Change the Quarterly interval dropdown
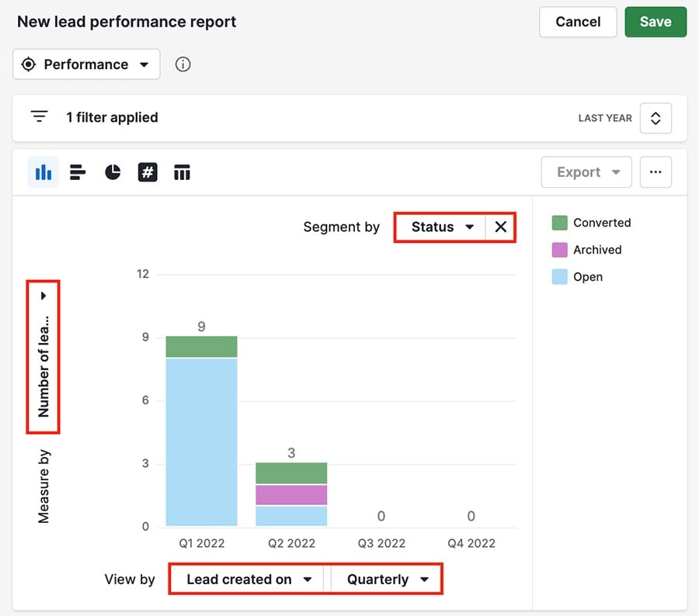This screenshot has height=616, width=699. [x=386, y=579]
